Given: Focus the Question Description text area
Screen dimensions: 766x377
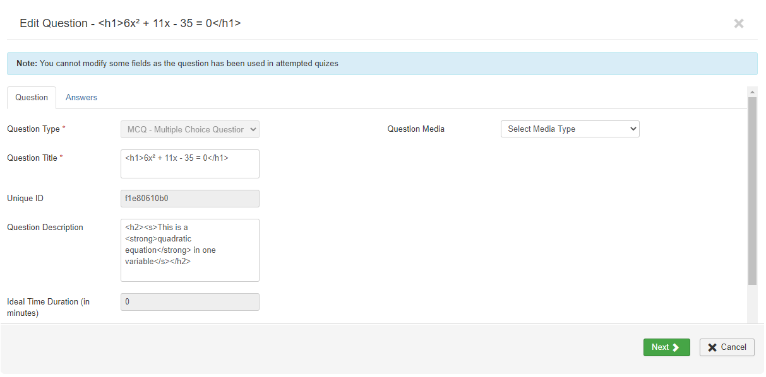Looking at the screenshot, I should pyautogui.click(x=189, y=250).
